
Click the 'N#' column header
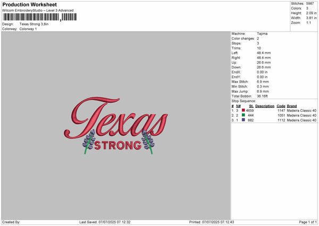click(x=238, y=106)
